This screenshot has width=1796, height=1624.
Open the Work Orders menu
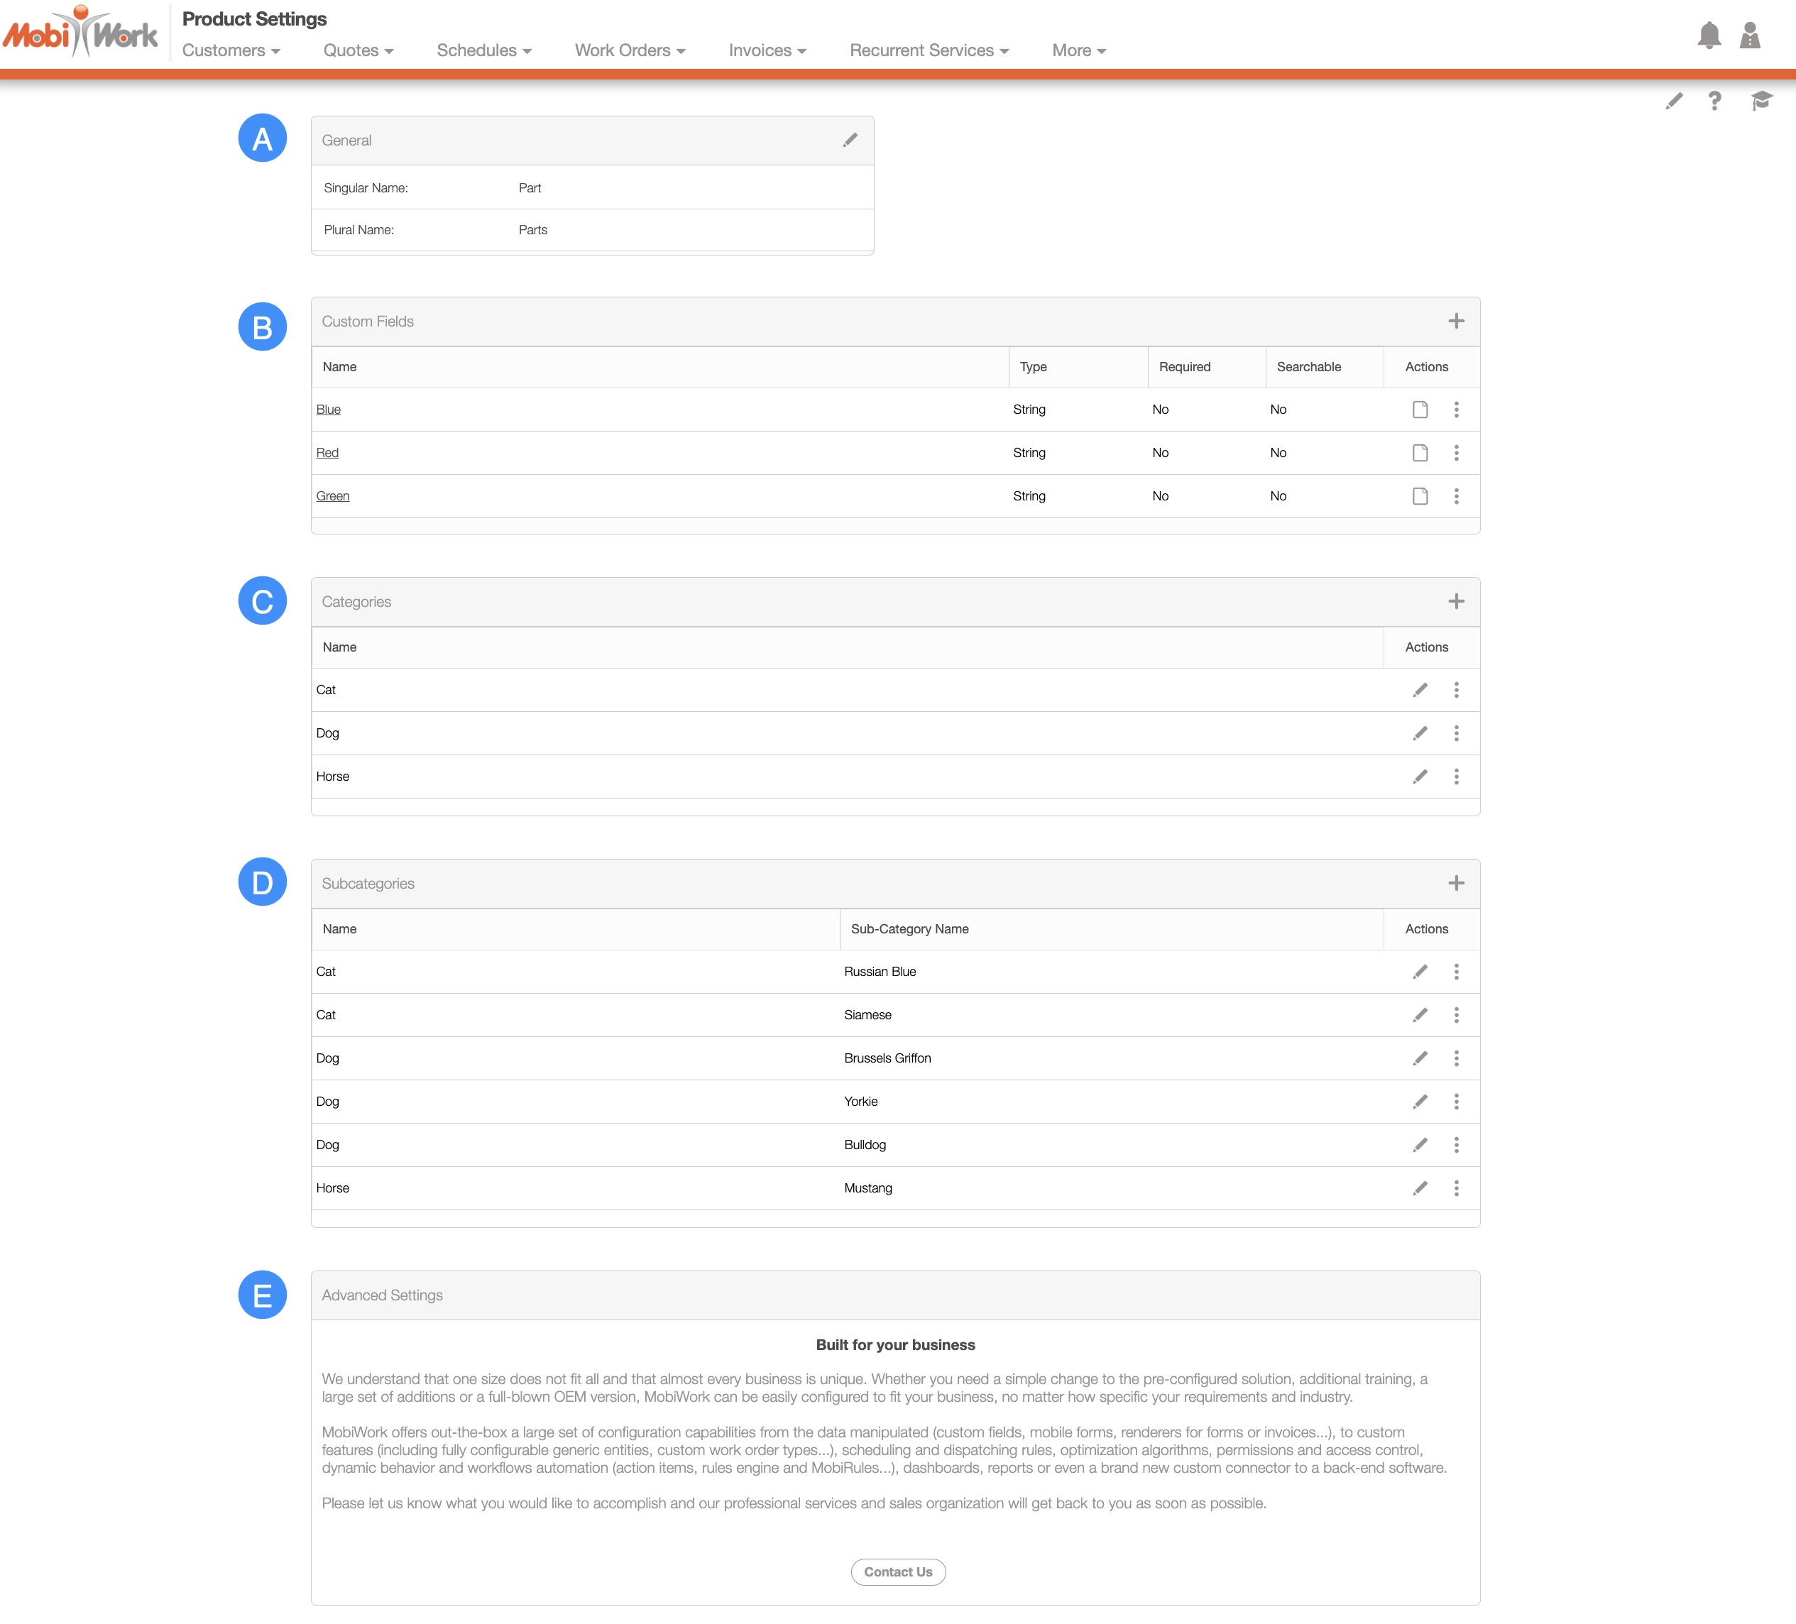(x=629, y=51)
